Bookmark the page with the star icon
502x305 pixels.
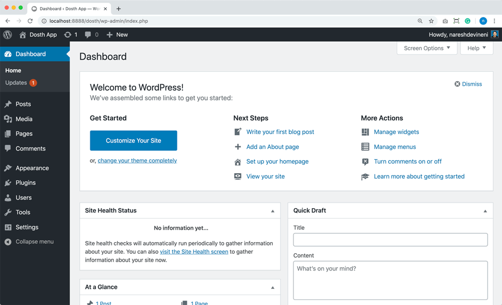[431, 21]
